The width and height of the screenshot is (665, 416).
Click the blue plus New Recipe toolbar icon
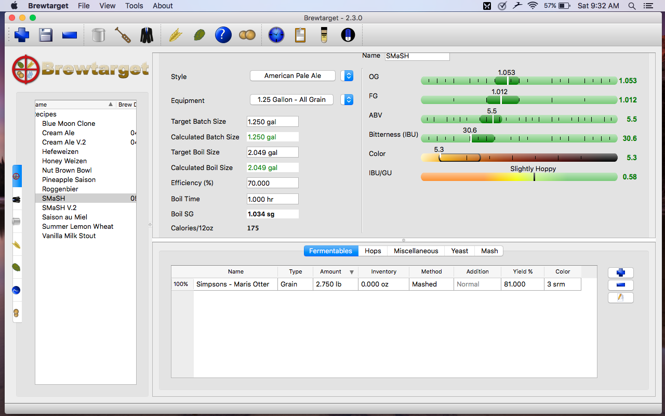point(22,35)
